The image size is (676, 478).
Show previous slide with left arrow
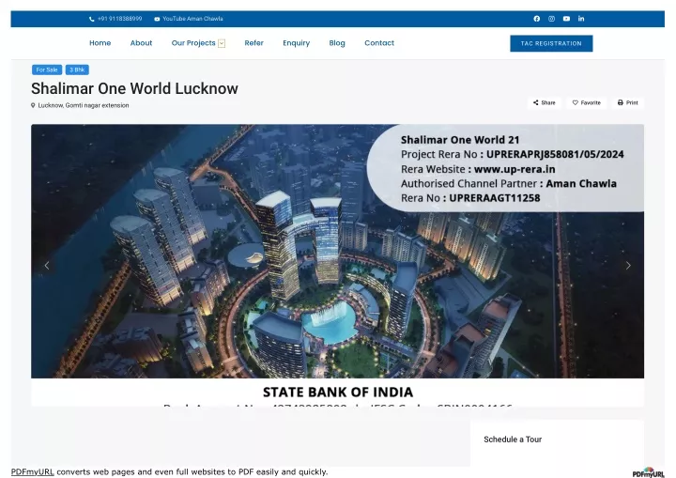47,266
